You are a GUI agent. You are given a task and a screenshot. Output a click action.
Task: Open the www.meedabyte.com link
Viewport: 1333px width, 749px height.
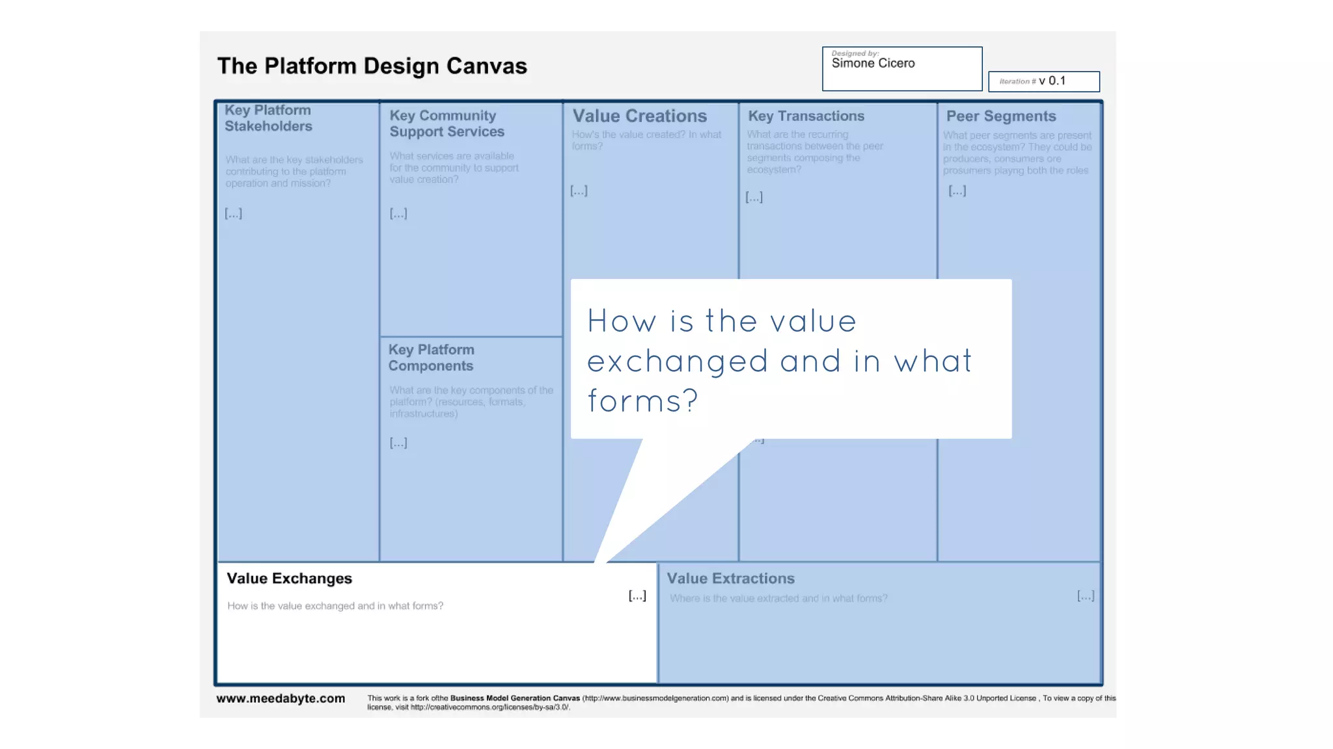281,698
